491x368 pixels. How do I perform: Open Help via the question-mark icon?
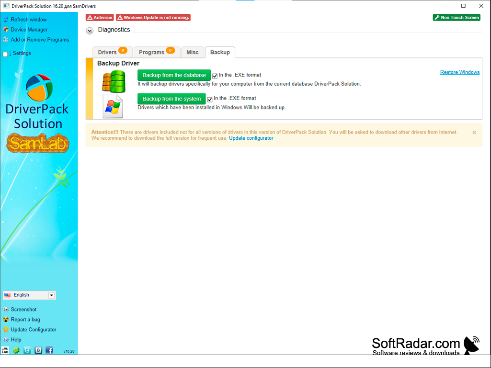[x=6, y=339]
